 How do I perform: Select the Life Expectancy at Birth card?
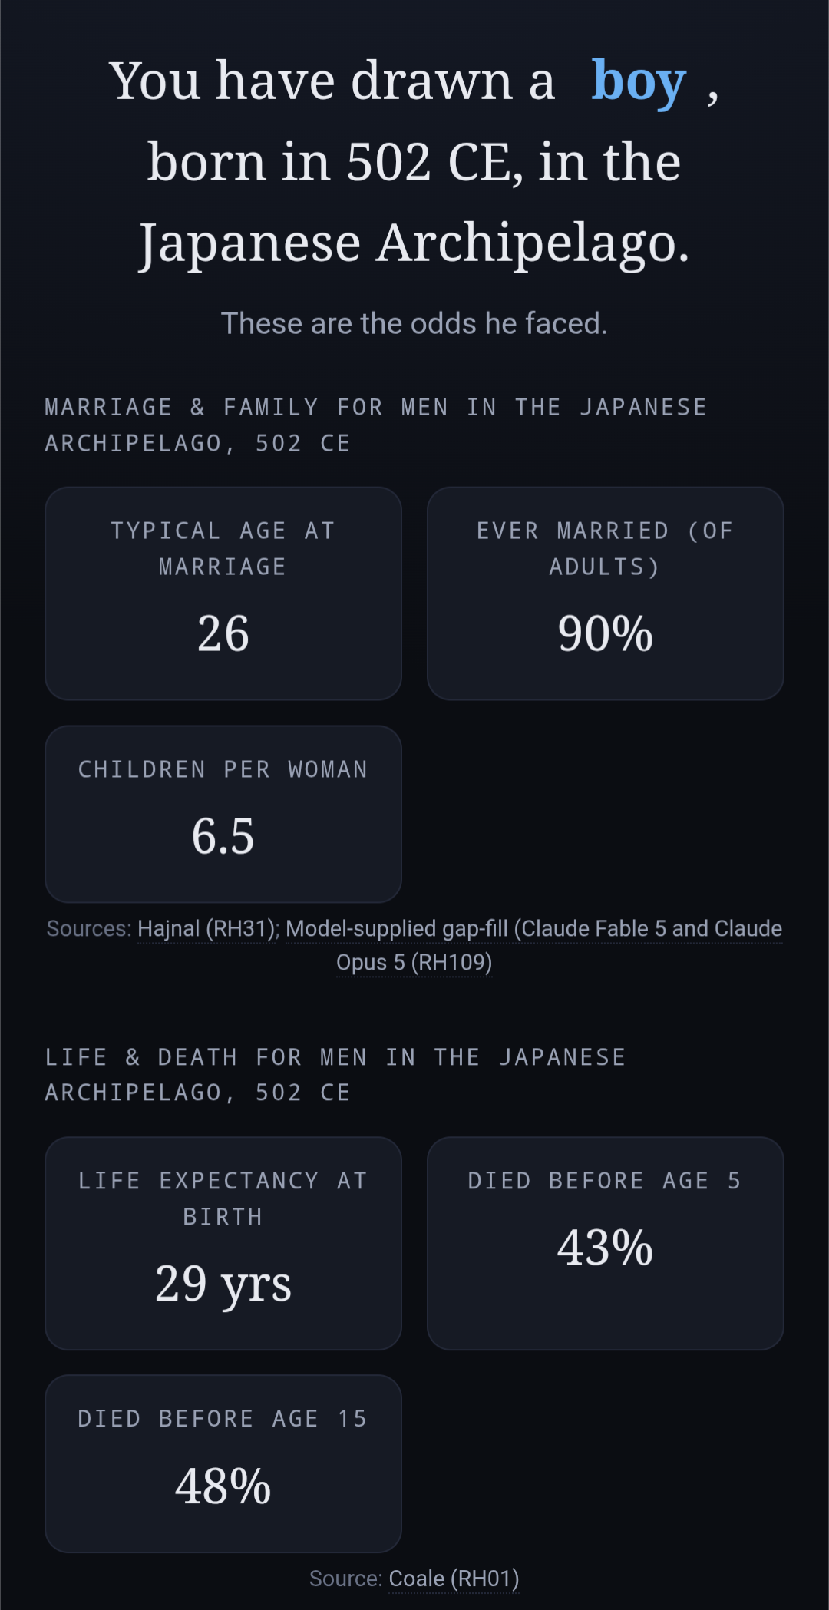tap(223, 1243)
